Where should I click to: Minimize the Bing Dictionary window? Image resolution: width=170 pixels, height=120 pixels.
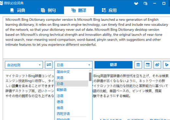click(155, 4)
